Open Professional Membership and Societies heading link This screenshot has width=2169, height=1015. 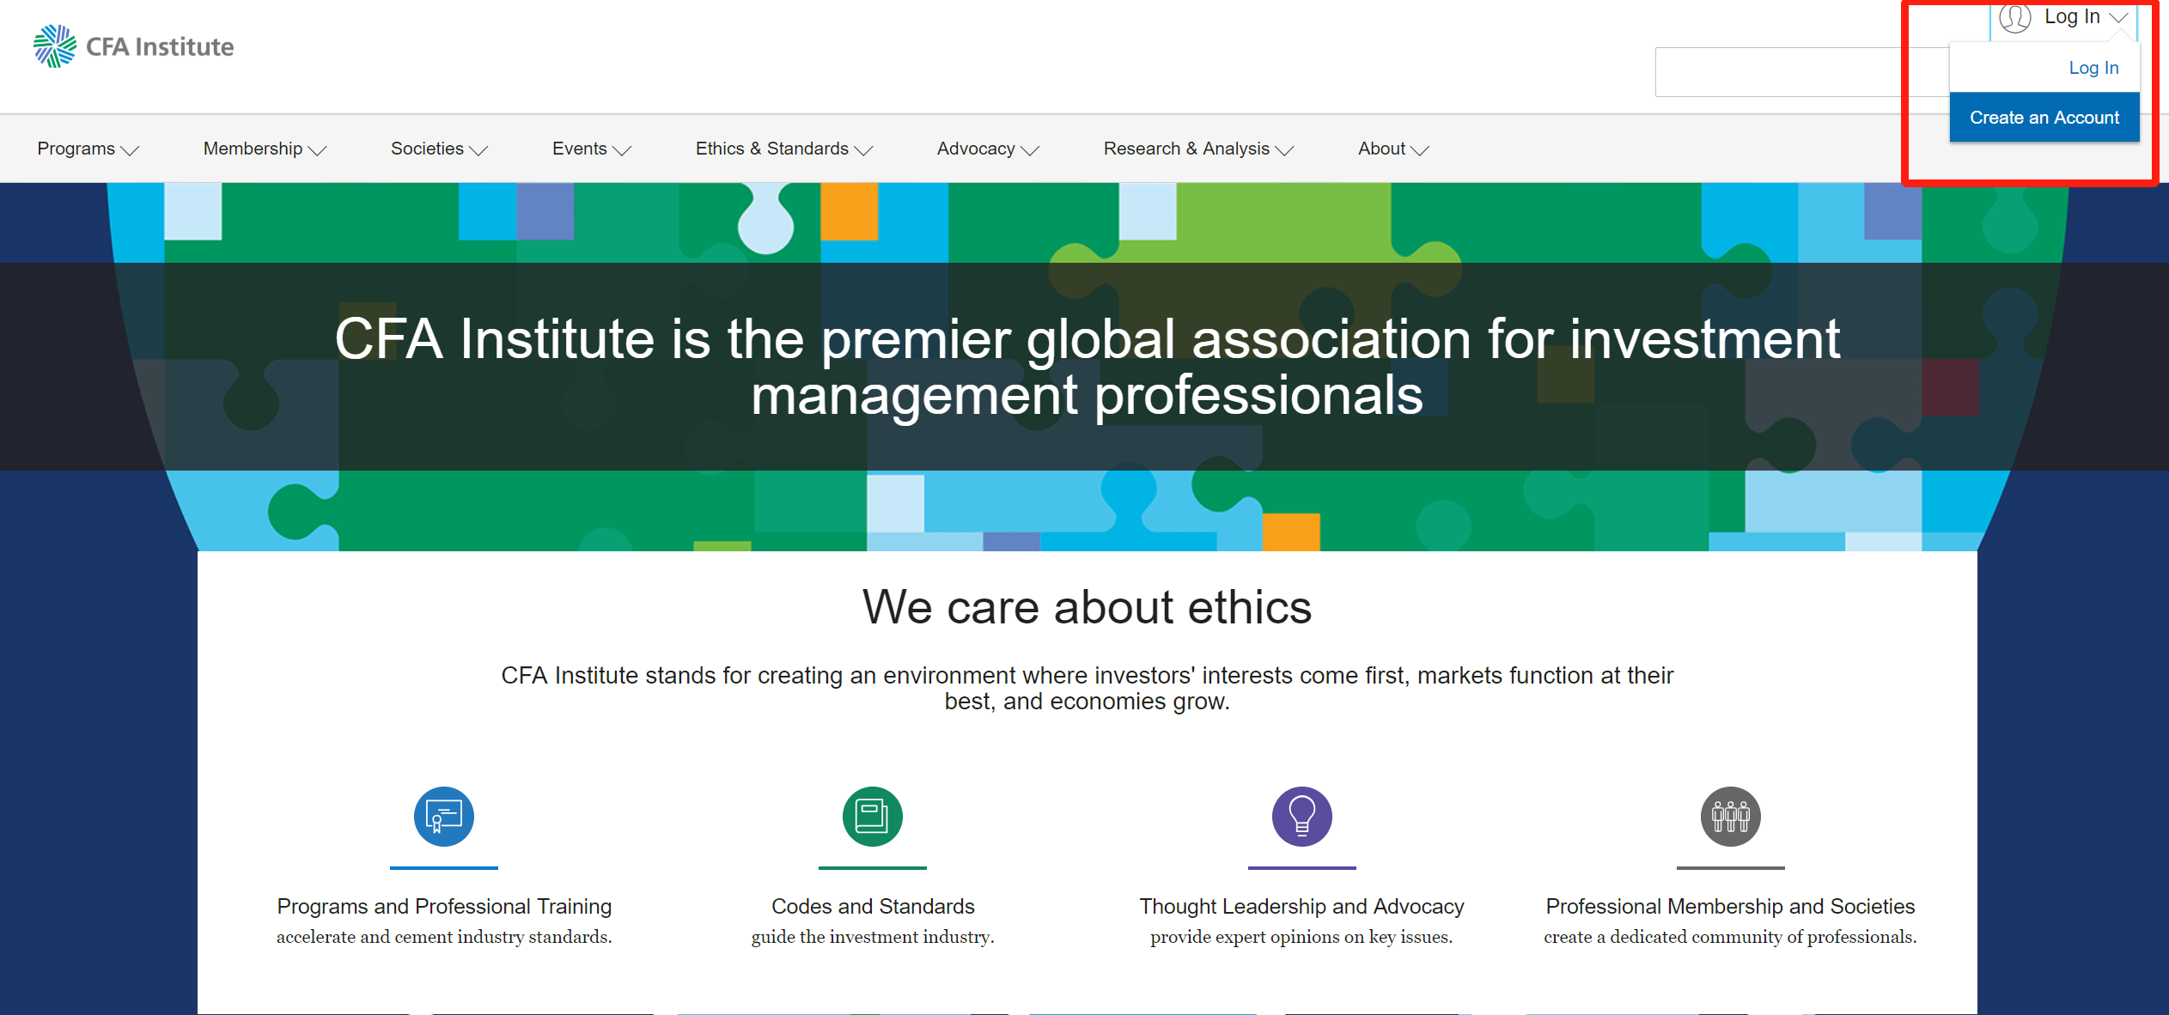(x=1730, y=906)
